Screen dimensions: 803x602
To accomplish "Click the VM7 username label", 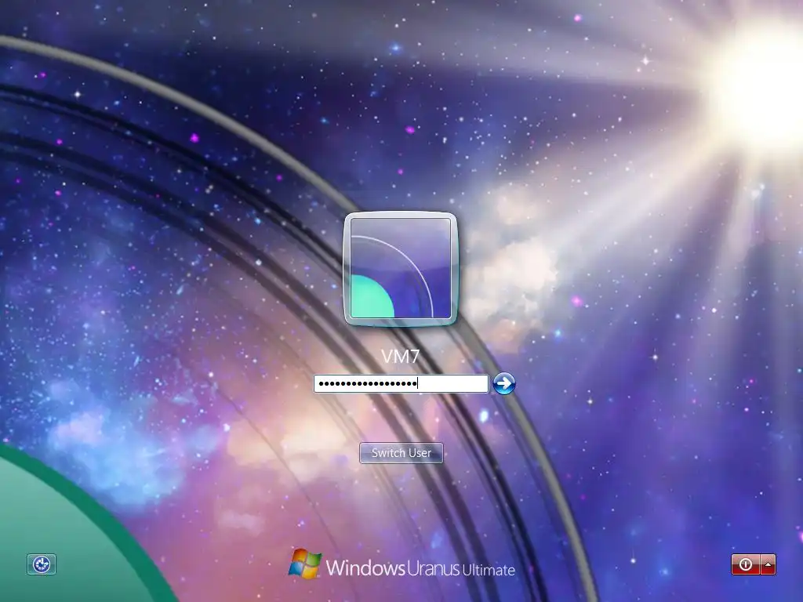I will (401, 357).
